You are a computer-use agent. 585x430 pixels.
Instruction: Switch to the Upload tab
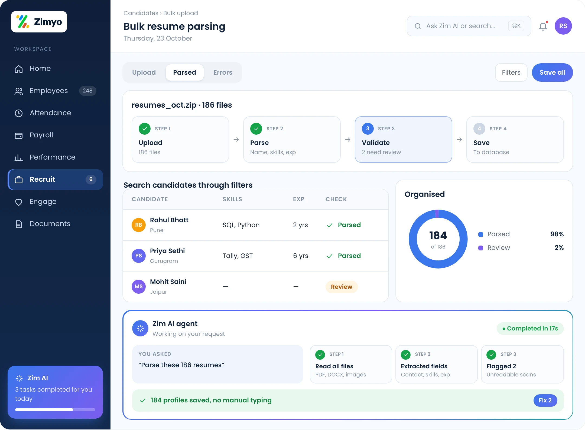(x=144, y=72)
